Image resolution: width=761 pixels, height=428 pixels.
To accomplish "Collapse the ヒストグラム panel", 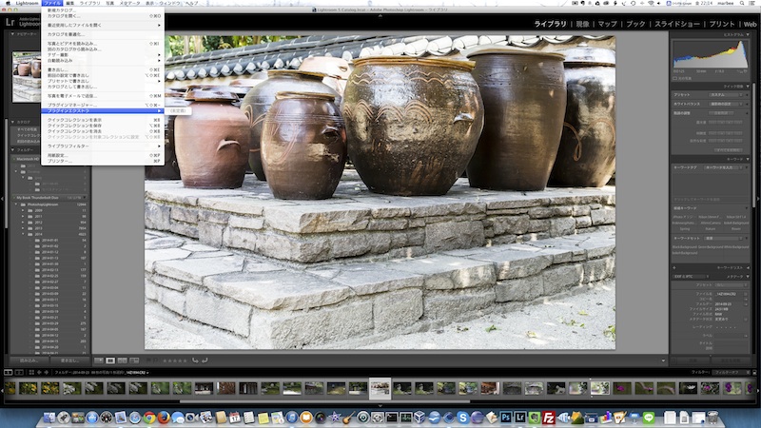I will pos(748,34).
